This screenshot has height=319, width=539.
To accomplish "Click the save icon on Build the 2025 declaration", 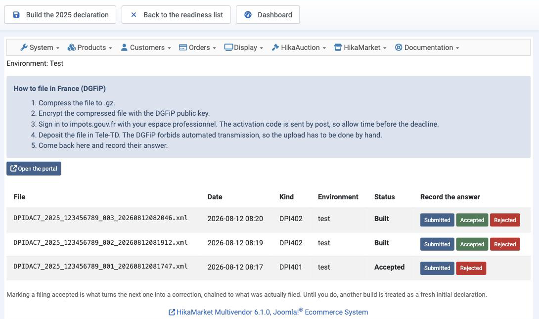I will click(16, 15).
